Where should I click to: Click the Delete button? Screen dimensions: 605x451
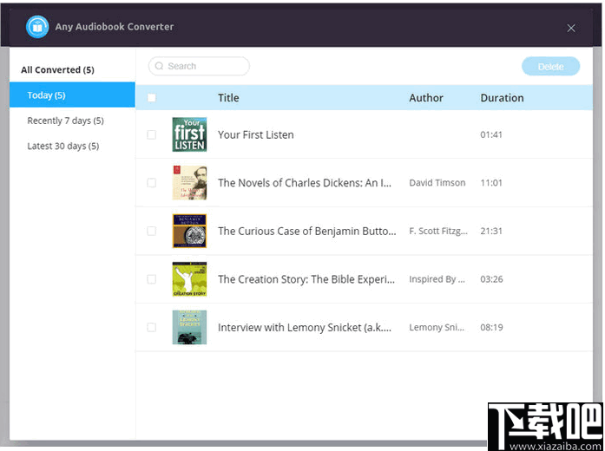point(550,66)
